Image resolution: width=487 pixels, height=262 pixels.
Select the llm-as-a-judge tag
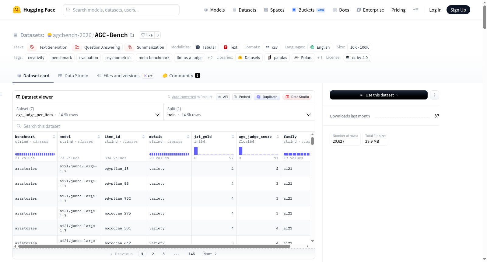[190, 58]
